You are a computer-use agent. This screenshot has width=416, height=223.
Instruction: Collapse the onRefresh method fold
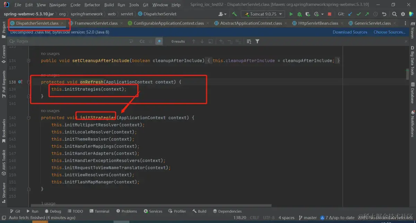tap(28, 82)
